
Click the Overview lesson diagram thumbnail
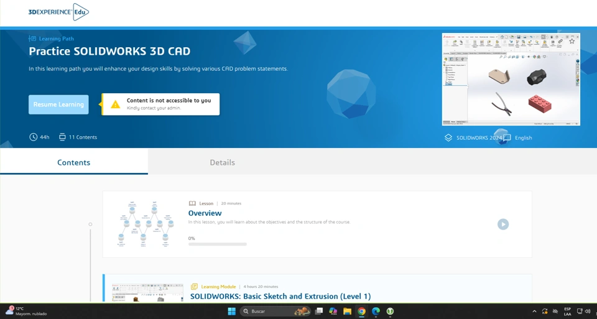[x=146, y=224]
